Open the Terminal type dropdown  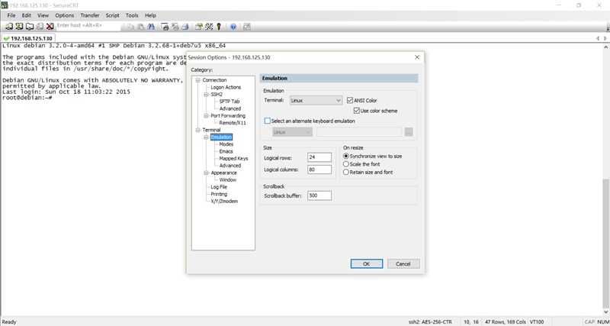tap(316, 101)
